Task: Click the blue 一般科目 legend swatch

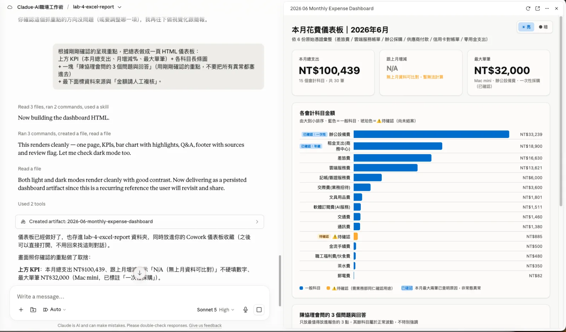Action: click(301, 288)
